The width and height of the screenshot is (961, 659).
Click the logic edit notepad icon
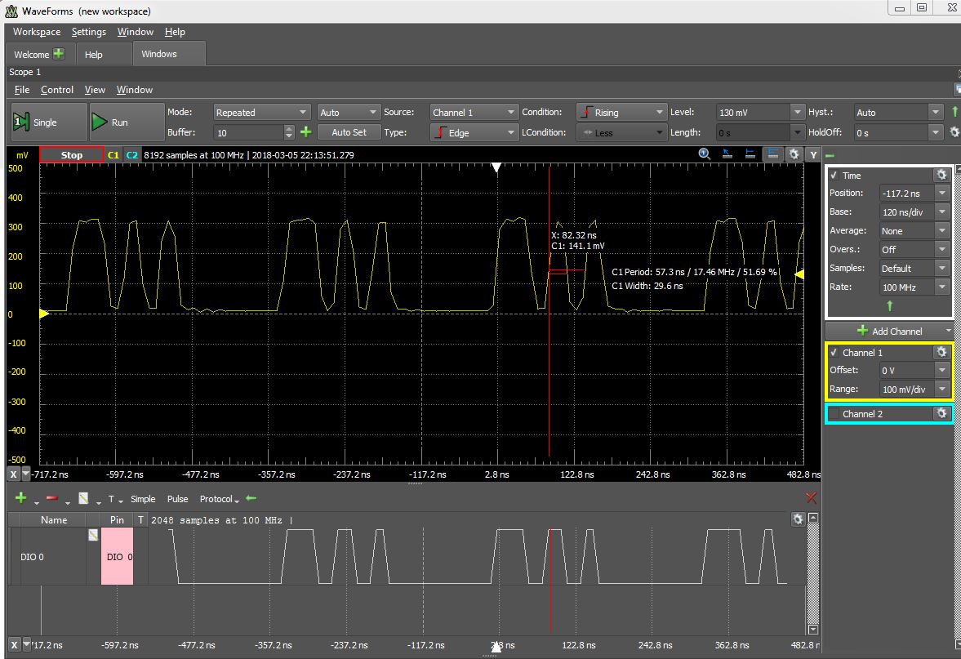83,498
